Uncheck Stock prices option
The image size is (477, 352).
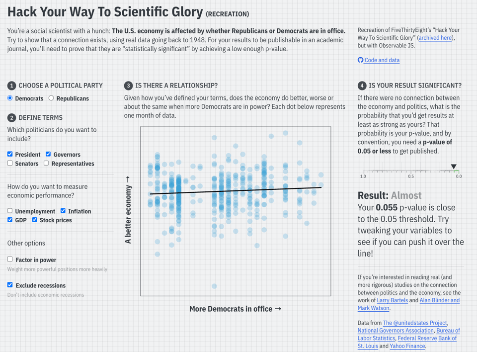[34, 220]
